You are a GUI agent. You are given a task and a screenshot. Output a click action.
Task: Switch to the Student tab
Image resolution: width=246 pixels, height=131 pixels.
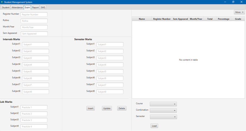(x=6, y=7)
